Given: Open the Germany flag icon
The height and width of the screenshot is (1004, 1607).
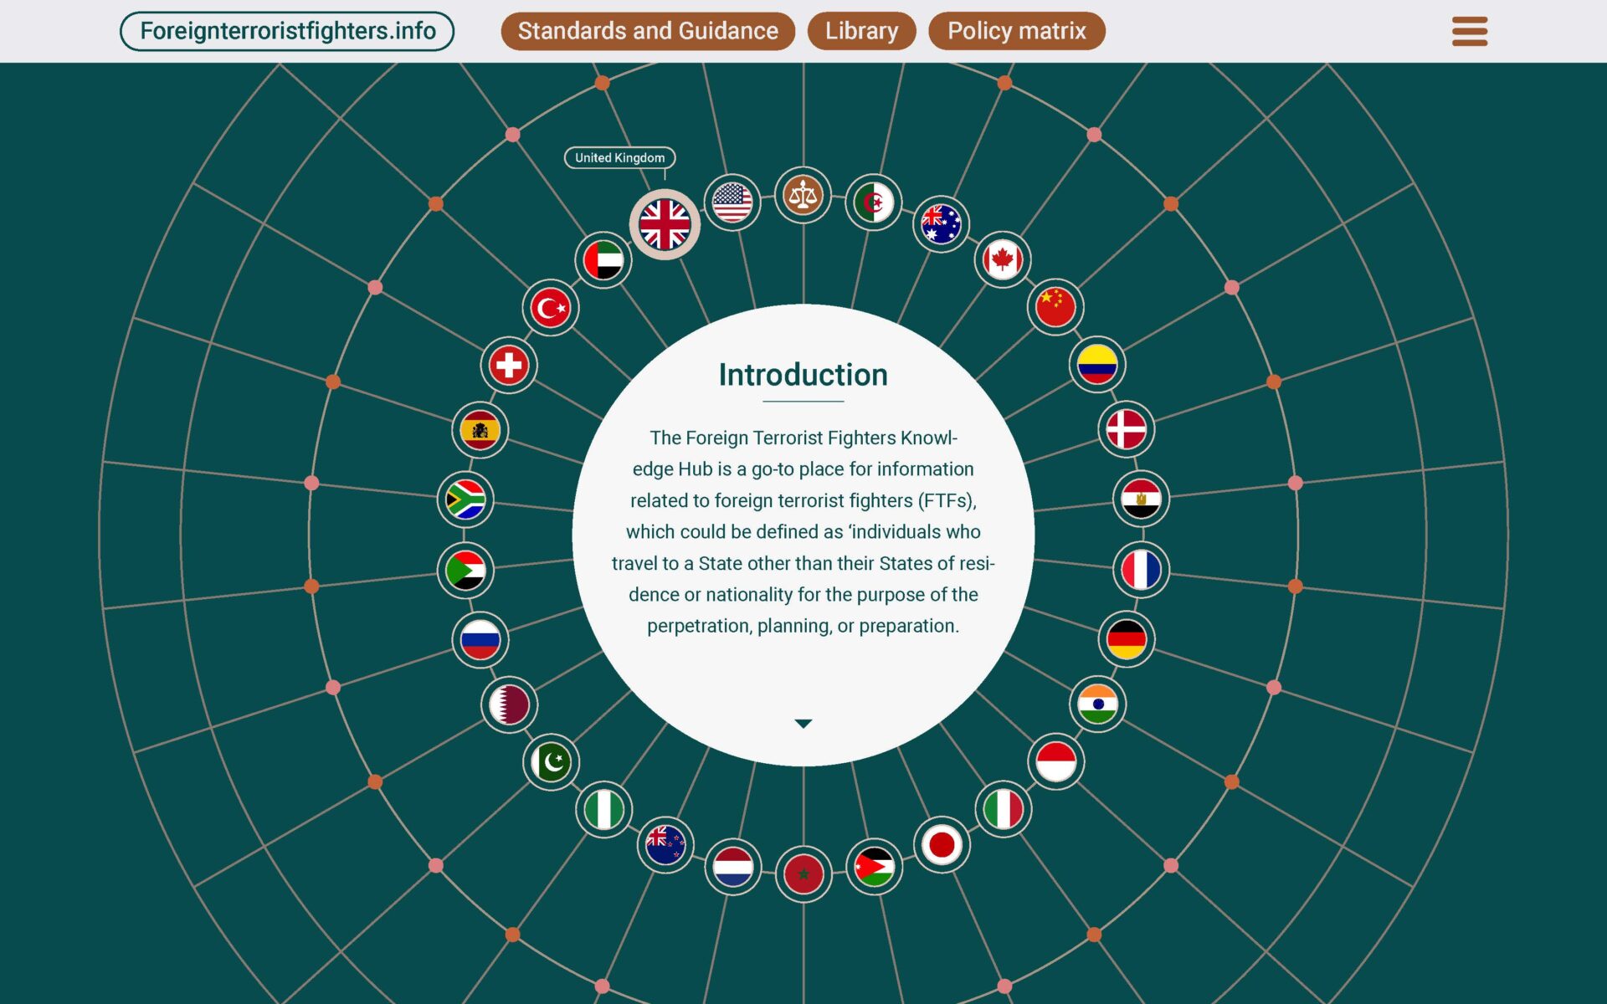Looking at the screenshot, I should click(x=1126, y=640).
